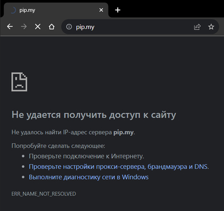Viewport: 224px width, 211px height.
Task: Stop loading the page with X button
Action: (x=38, y=27)
